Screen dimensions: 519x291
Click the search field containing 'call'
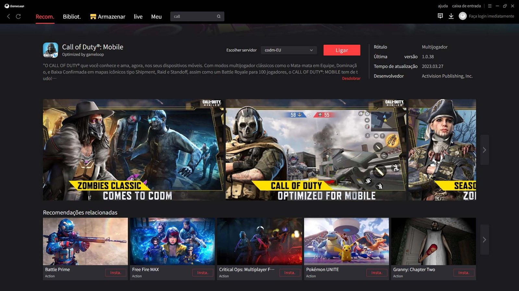197,16
